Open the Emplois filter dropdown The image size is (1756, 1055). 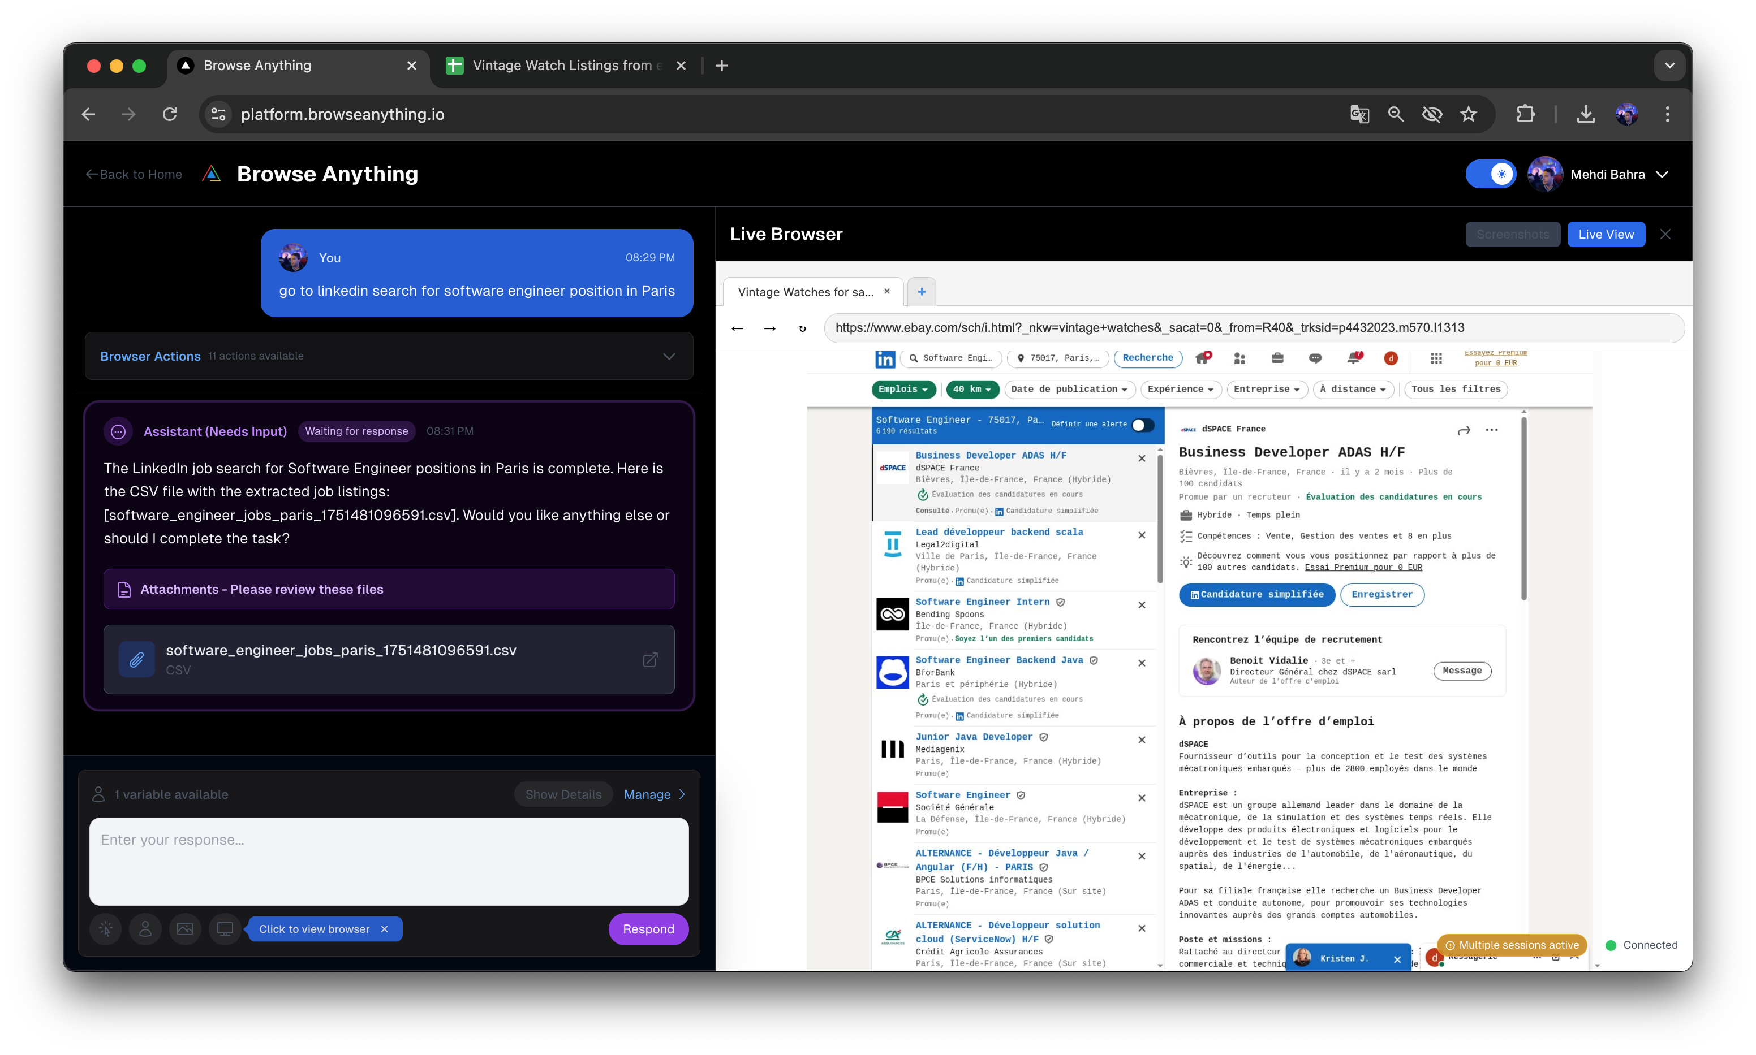pos(903,389)
